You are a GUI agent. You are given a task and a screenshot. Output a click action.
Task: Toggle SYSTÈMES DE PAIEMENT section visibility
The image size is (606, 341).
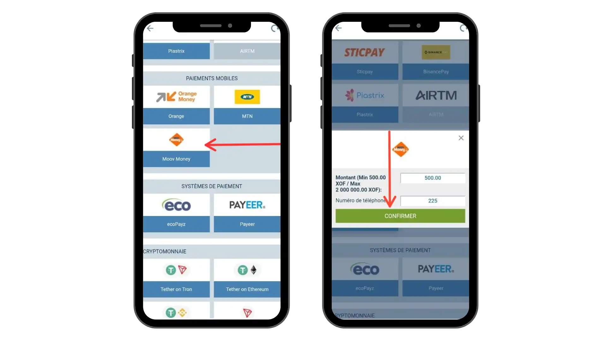(212, 186)
